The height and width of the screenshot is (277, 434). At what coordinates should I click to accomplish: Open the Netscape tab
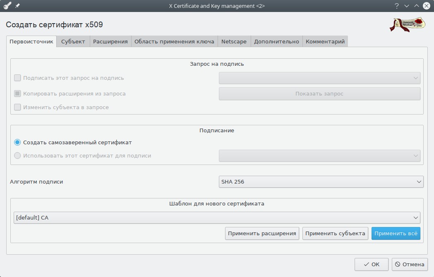(x=234, y=41)
